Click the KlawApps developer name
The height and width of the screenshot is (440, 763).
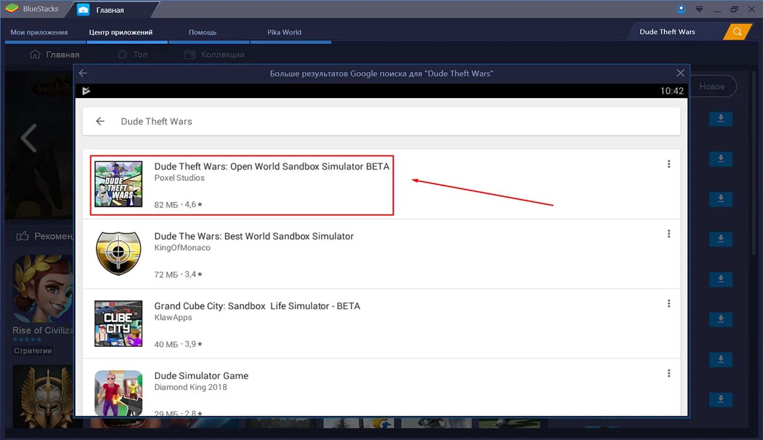[173, 317]
